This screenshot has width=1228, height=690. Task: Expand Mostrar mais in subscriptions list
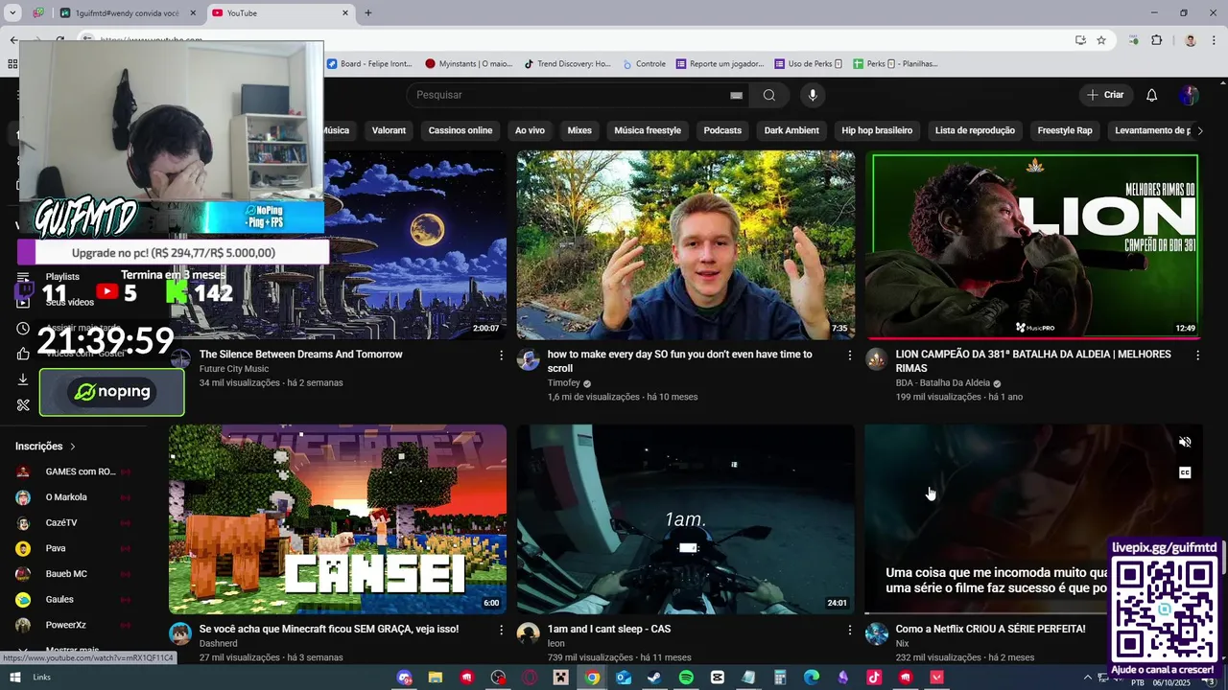tap(72, 650)
